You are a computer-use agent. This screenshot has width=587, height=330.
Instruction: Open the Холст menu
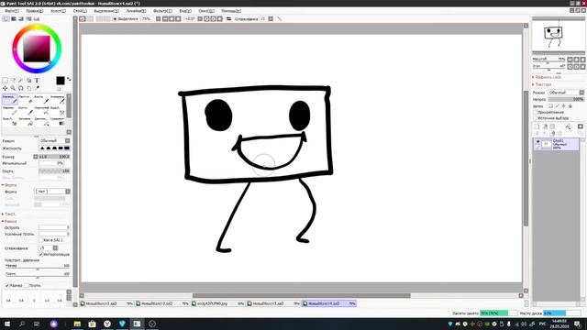pos(58,11)
